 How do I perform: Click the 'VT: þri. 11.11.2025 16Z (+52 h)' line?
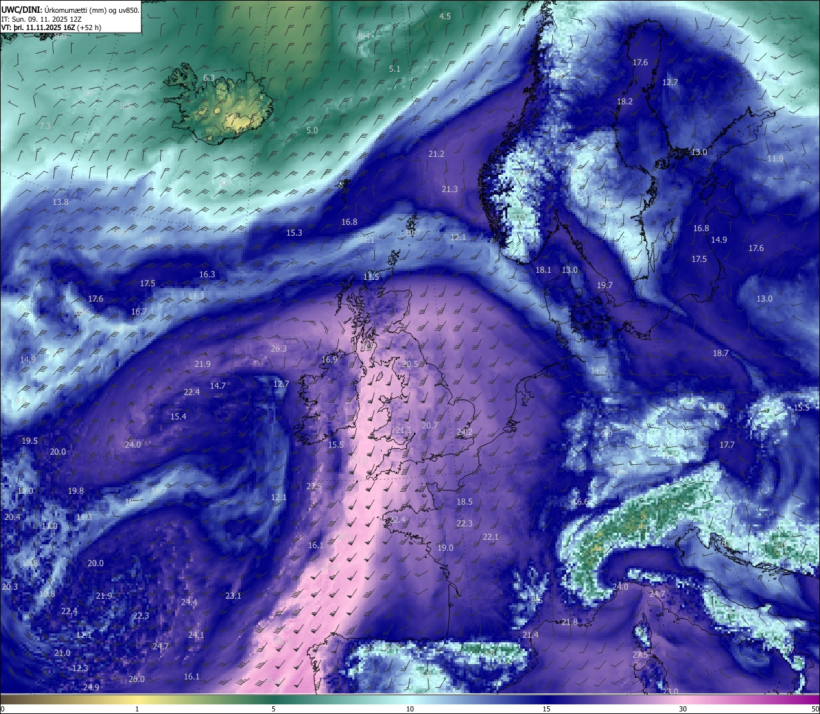(51, 28)
